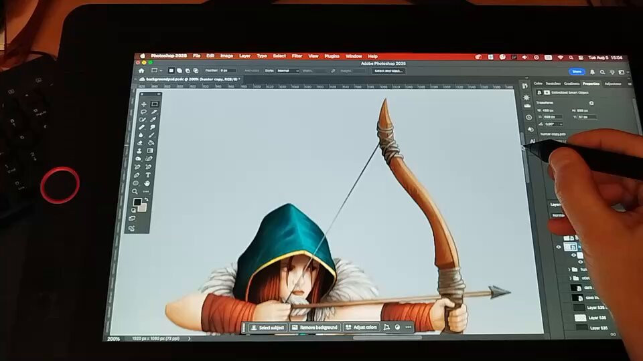Select the Brush tool
This screenshot has height=361, width=643.
click(152, 135)
